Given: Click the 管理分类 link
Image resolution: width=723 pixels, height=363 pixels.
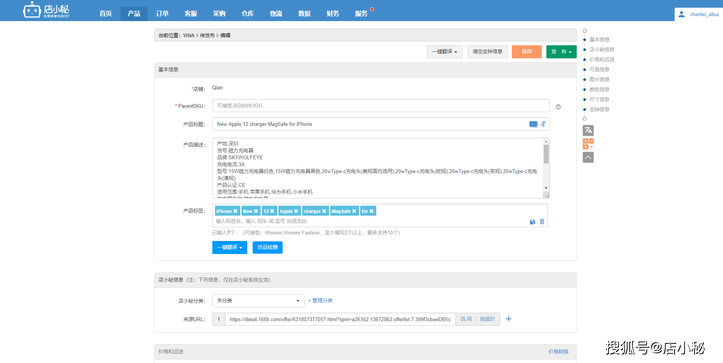Looking at the screenshot, I should point(321,301).
